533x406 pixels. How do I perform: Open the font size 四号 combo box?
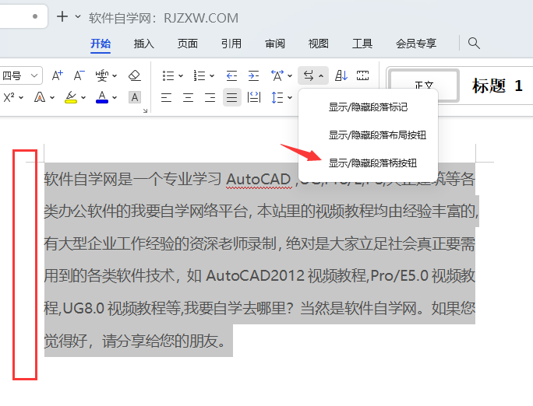pyautogui.click(x=21, y=75)
